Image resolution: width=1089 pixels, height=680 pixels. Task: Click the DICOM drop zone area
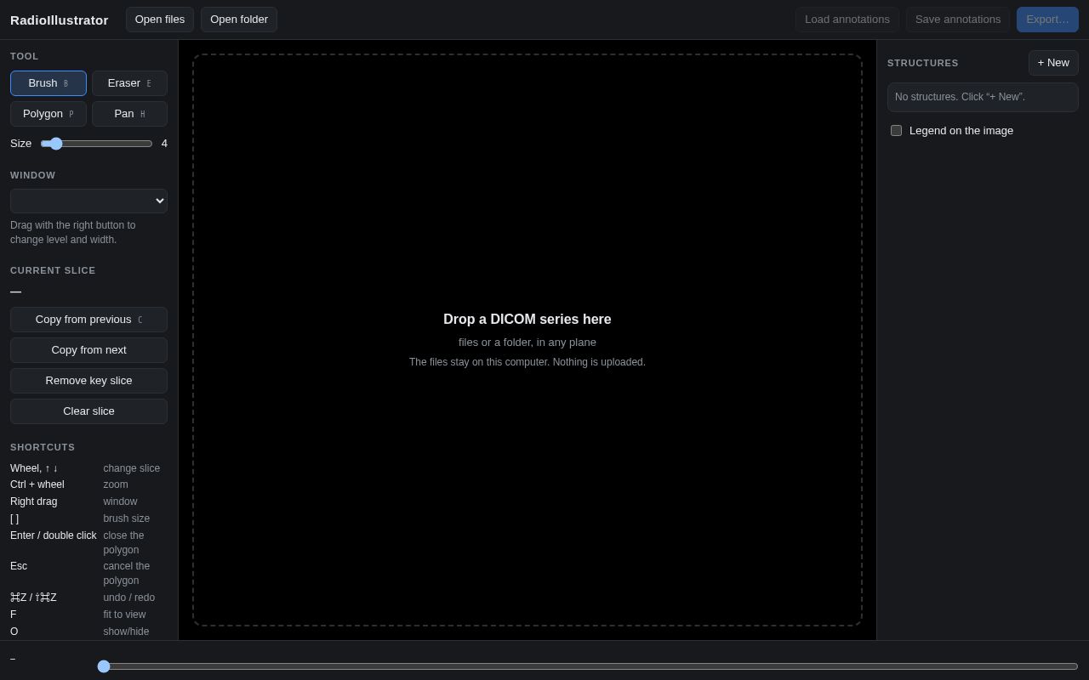click(527, 340)
